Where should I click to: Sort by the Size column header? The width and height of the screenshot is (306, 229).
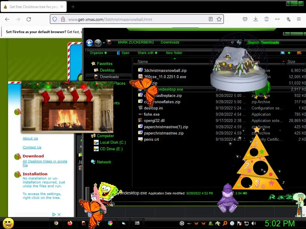coord(291,61)
